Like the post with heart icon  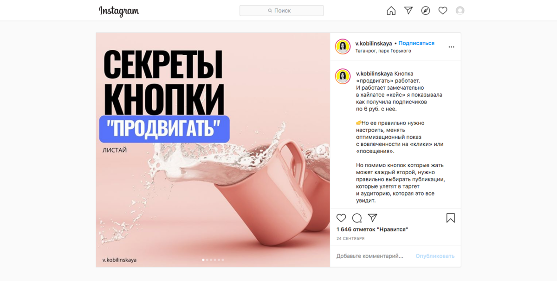(341, 218)
